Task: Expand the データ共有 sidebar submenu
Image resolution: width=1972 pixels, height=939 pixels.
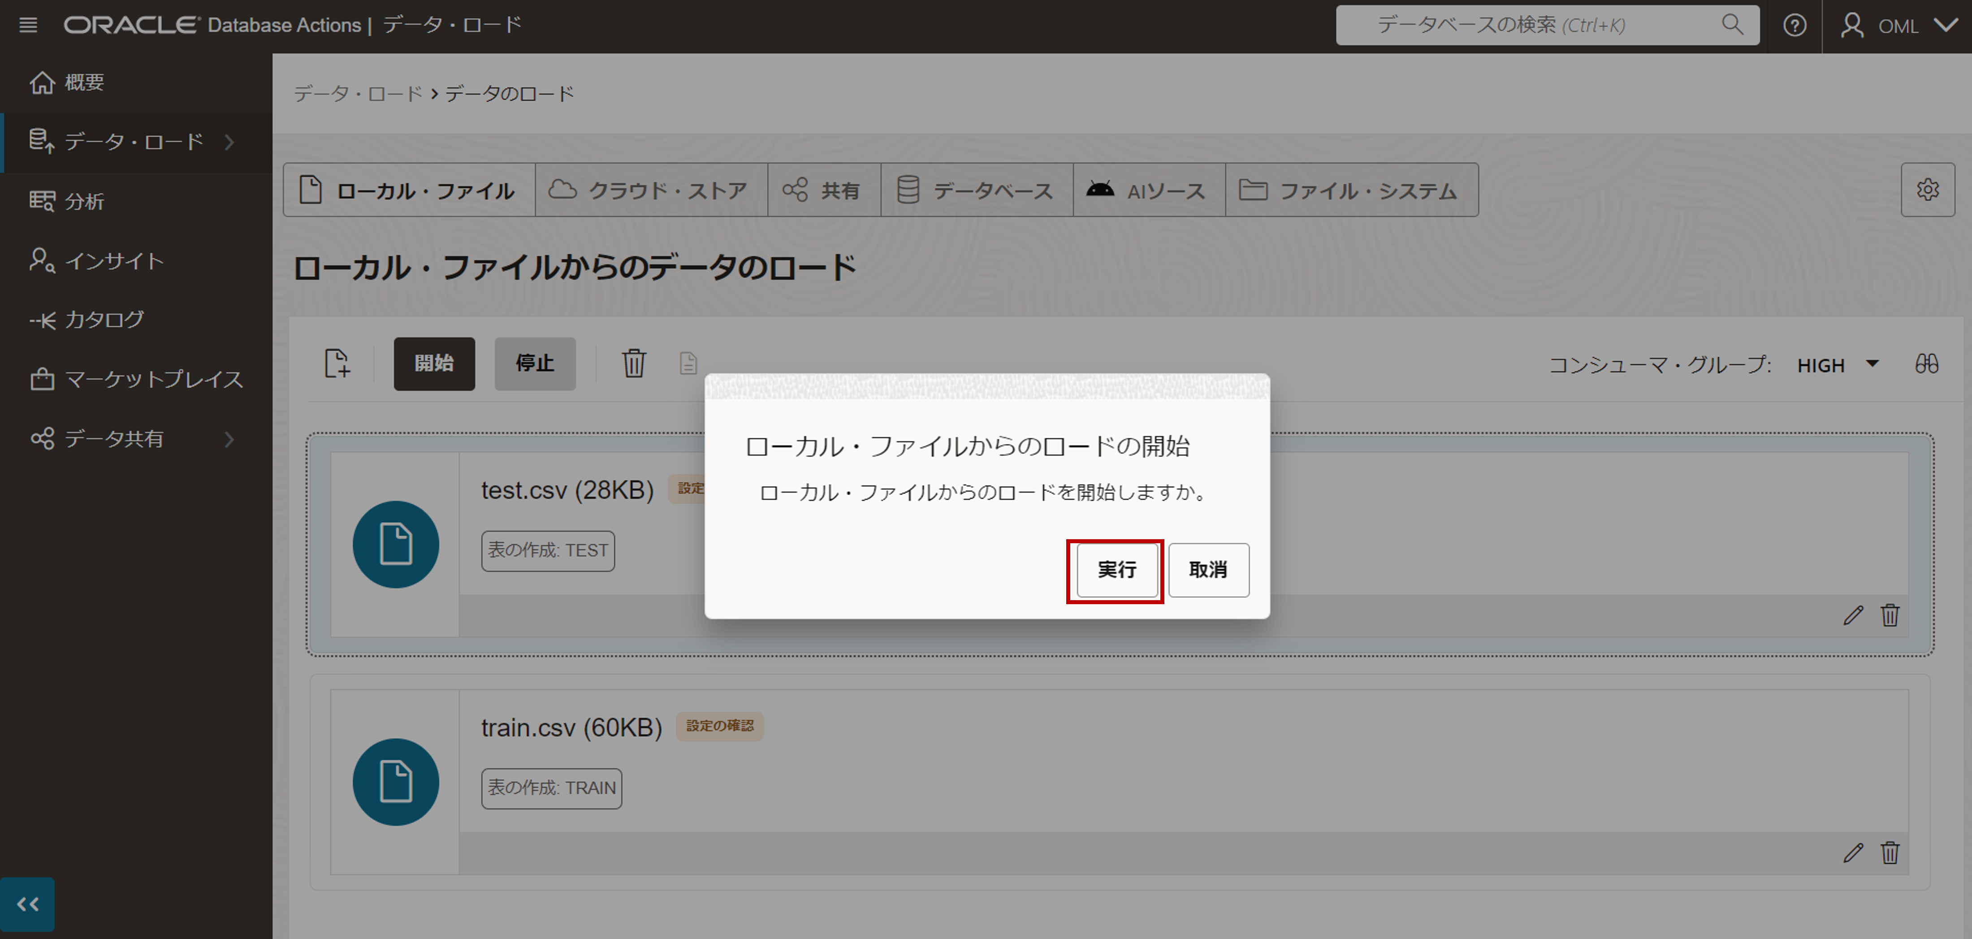Action: pyautogui.click(x=229, y=439)
